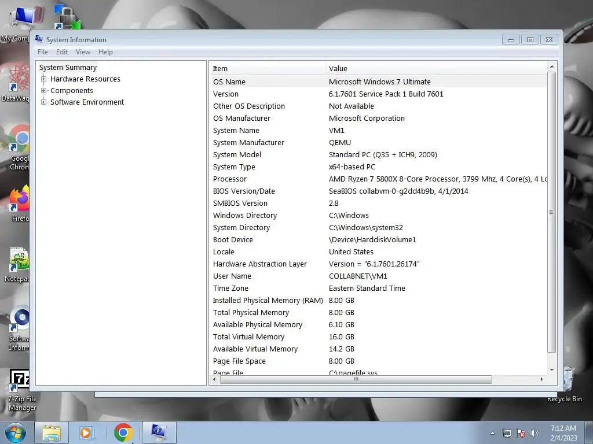Image resolution: width=593 pixels, height=444 pixels.
Task: Click the vertical scrollbar down arrow
Action: click(552, 369)
